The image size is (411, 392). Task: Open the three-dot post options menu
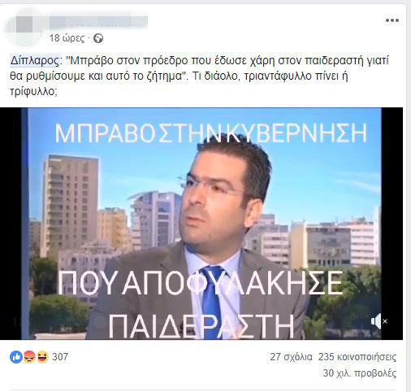tap(392, 20)
